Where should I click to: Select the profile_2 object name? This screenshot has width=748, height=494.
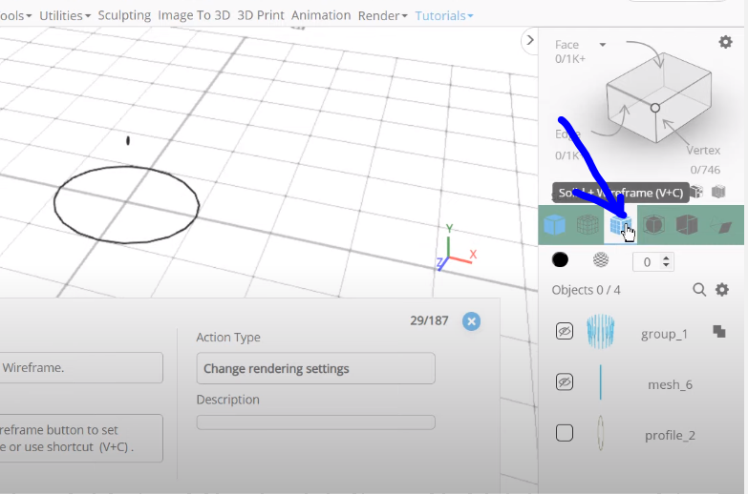670,436
